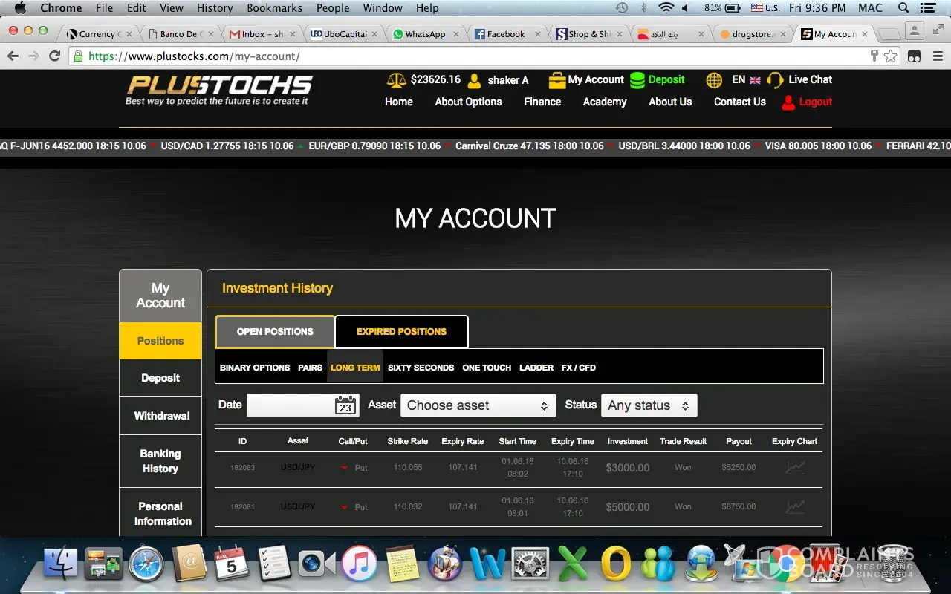Open the Finance nav link

pos(542,102)
